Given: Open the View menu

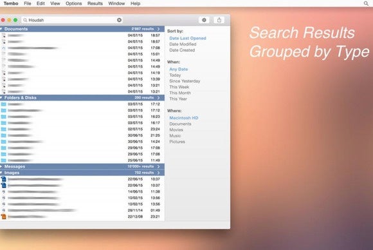Looking at the screenshot, I should (x=55, y=3).
